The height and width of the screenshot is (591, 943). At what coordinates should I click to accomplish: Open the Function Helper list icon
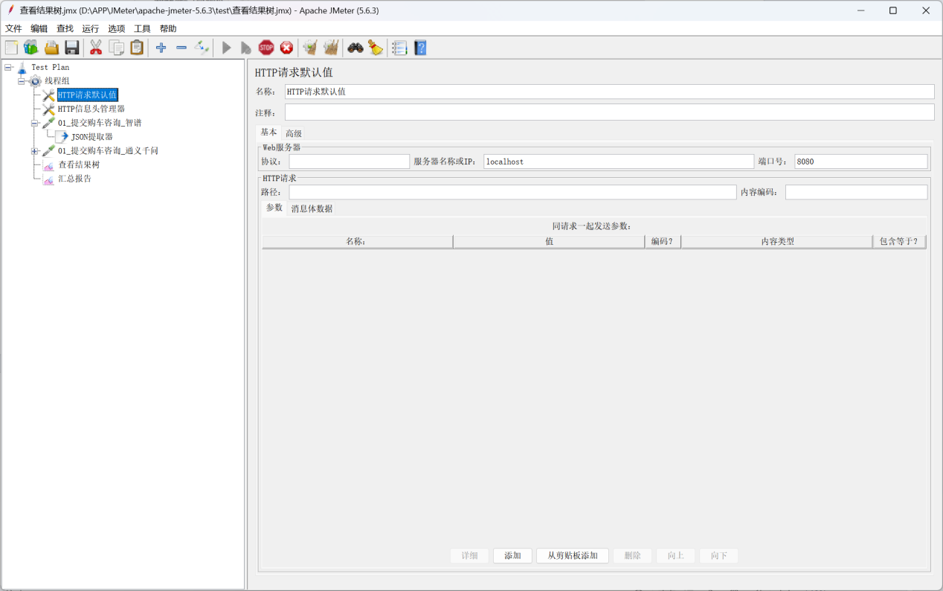click(399, 48)
